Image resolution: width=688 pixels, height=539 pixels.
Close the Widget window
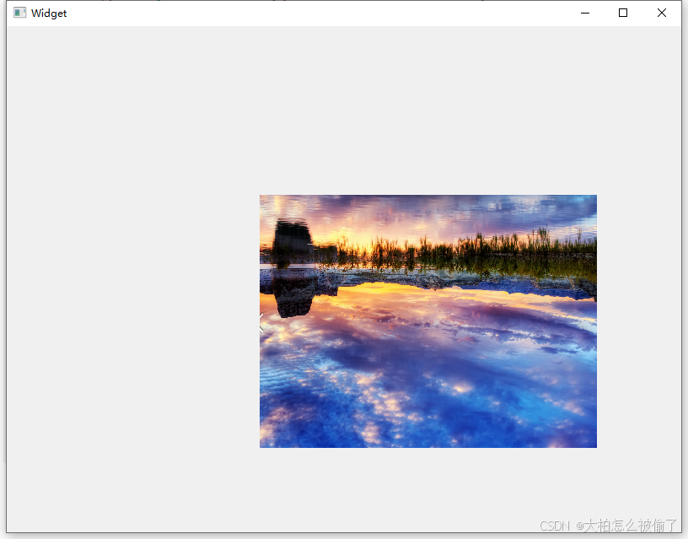662,13
